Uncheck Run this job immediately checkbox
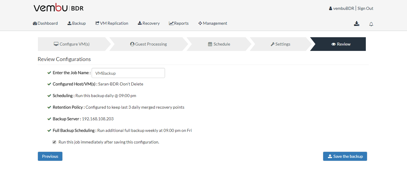The height and width of the screenshot is (170, 407). [54, 142]
